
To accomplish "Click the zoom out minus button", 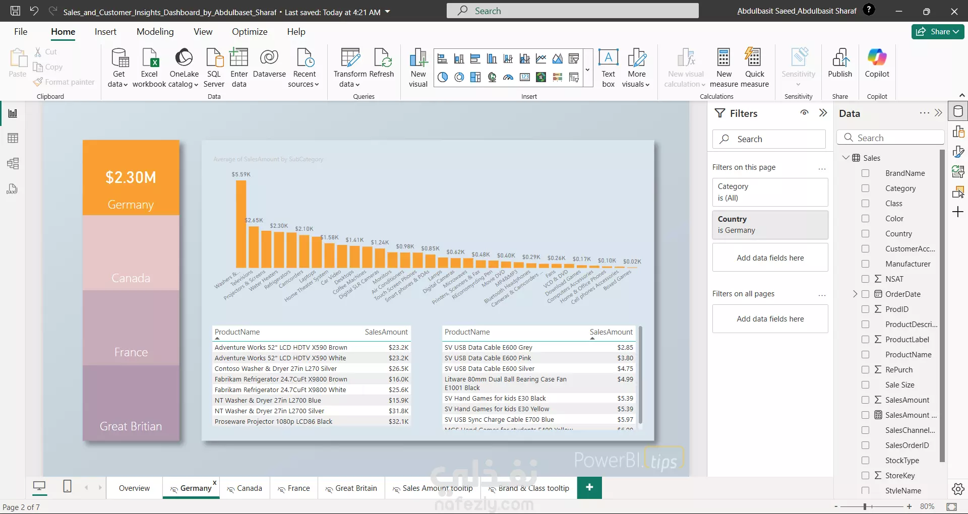I will click(836, 506).
